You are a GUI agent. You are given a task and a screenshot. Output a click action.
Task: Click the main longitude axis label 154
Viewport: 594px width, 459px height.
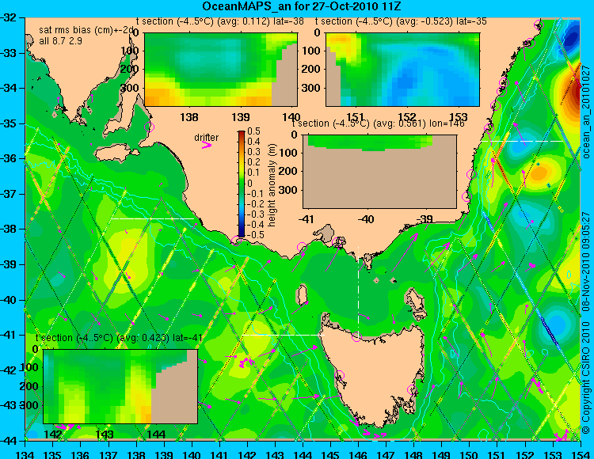tap(580, 454)
